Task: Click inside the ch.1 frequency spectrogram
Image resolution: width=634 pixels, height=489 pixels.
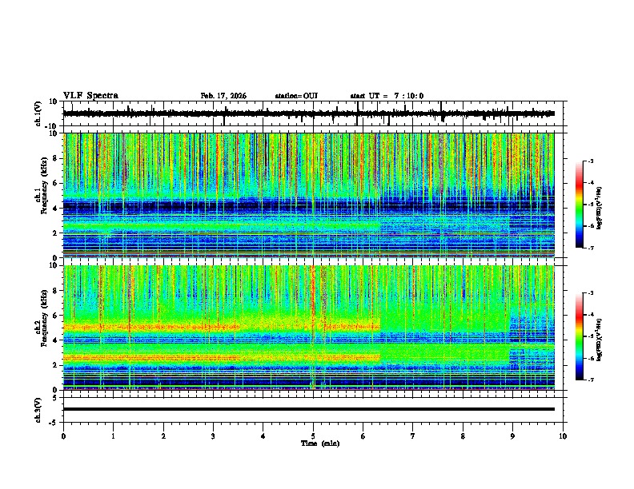Action: click(x=308, y=195)
